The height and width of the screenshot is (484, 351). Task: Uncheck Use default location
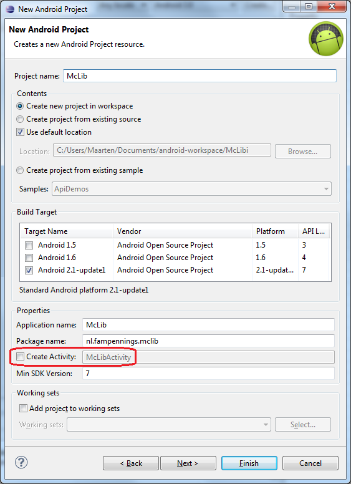(20, 132)
